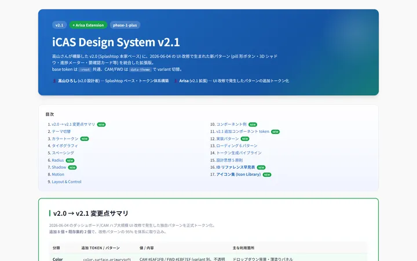Open v2.1 追加コンポーネント token link
This screenshot has height=261, width=417.
click(243, 132)
